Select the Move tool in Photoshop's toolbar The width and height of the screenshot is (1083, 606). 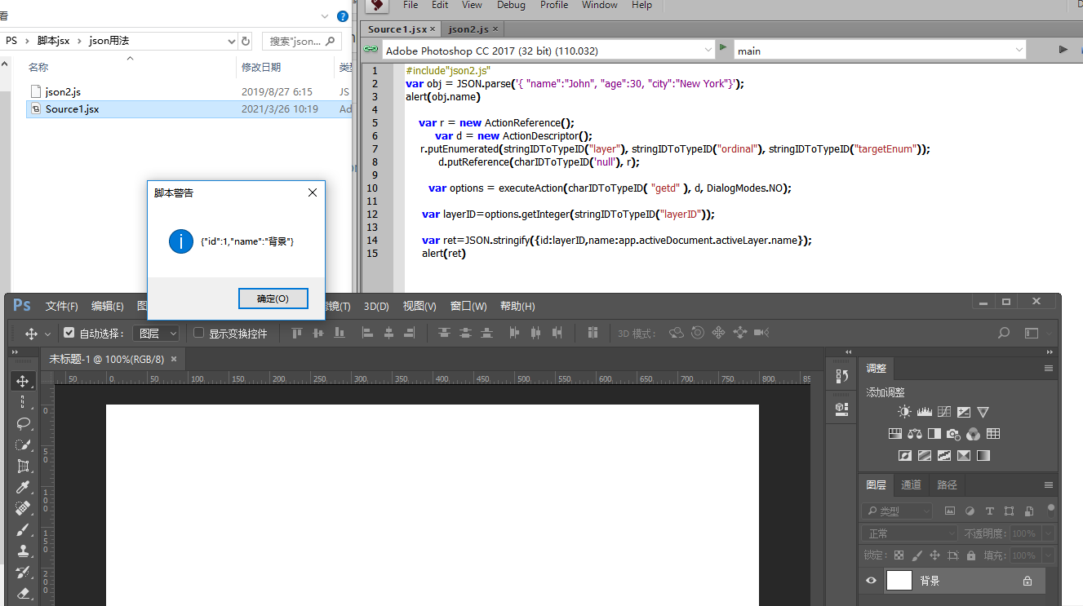[x=23, y=380]
